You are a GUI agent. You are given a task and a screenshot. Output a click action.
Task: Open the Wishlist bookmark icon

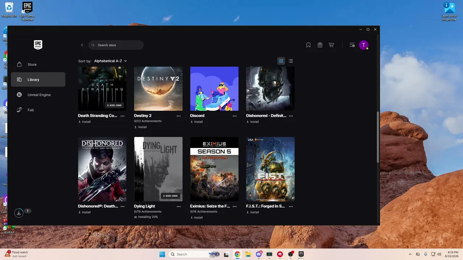coord(309,45)
